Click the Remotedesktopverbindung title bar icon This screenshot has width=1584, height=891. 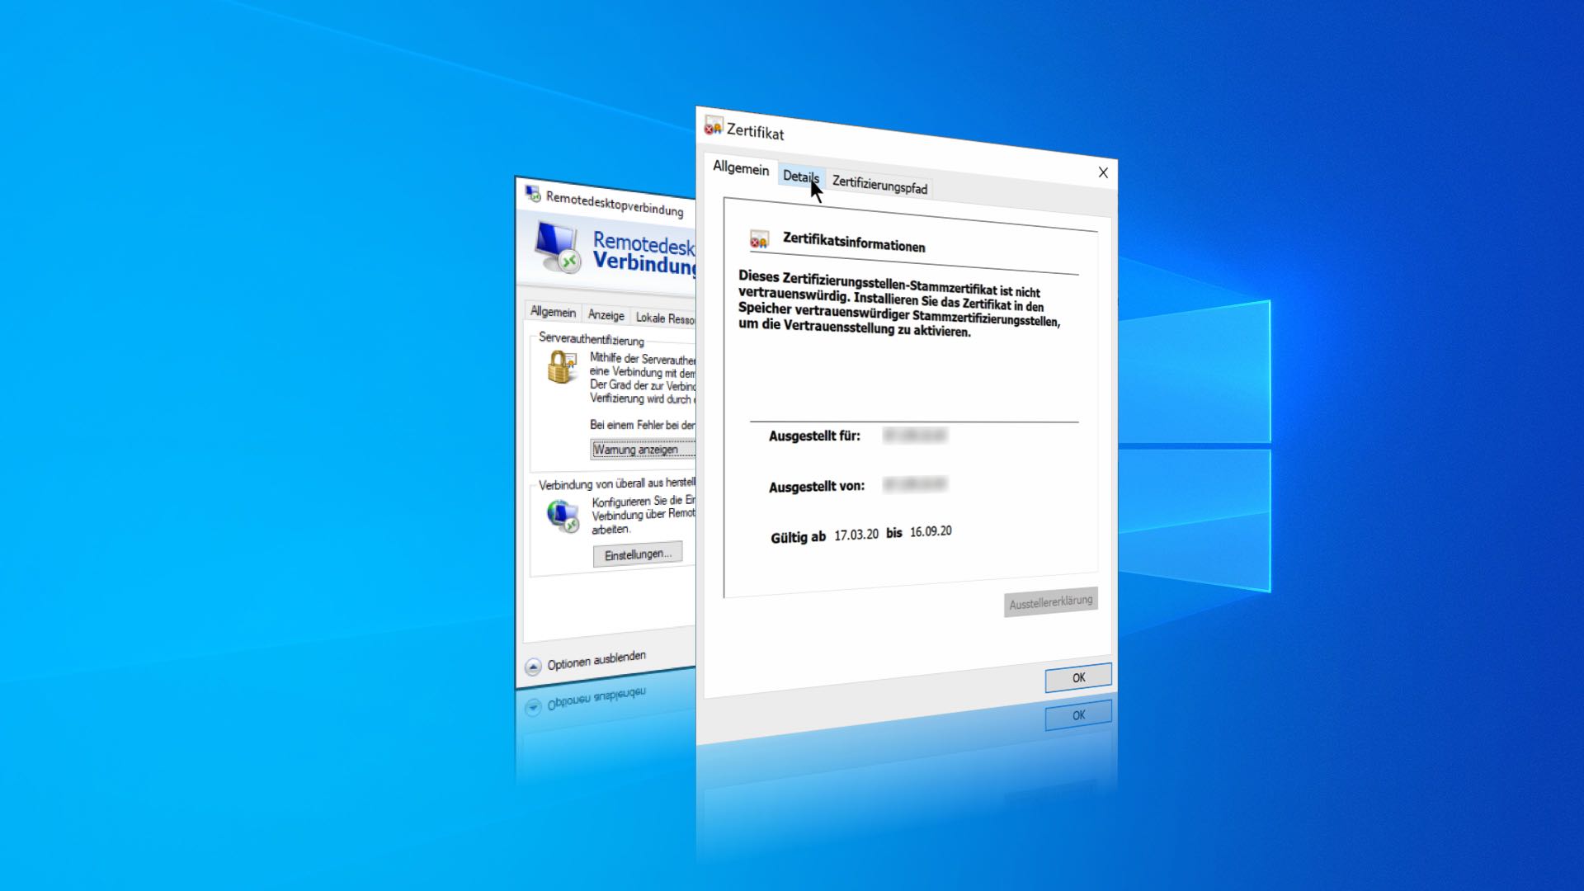point(533,194)
